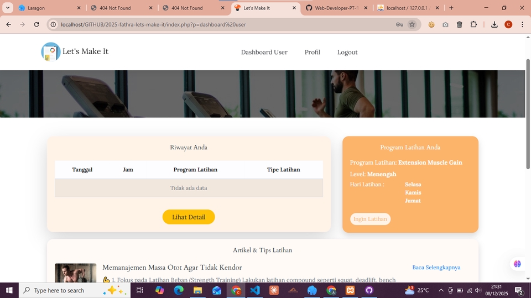Open Visual Studio Code from taskbar
Screen dimensions: 531x298
click(255, 290)
